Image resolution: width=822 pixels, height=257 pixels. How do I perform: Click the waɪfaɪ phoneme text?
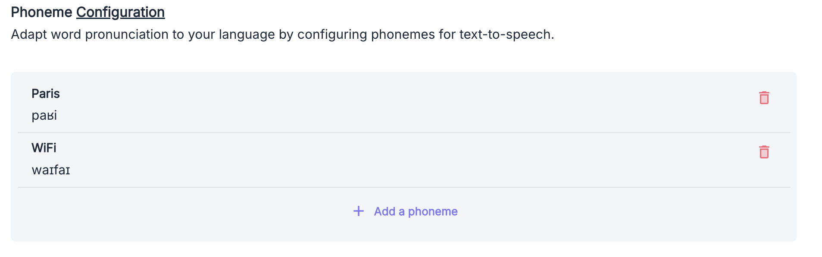tap(50, 169)
